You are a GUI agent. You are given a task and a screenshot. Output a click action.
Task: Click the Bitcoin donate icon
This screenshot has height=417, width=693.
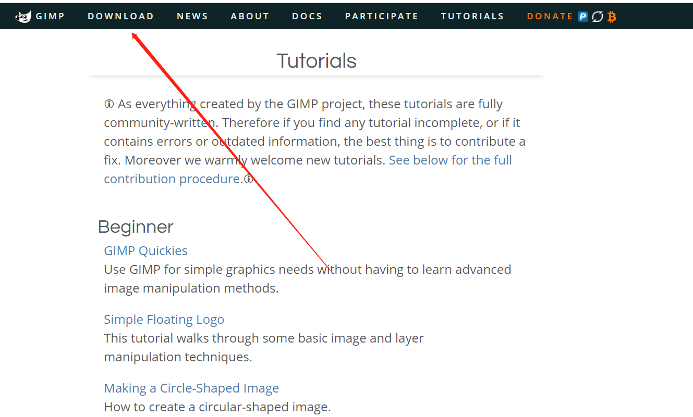tap(612, 17)
